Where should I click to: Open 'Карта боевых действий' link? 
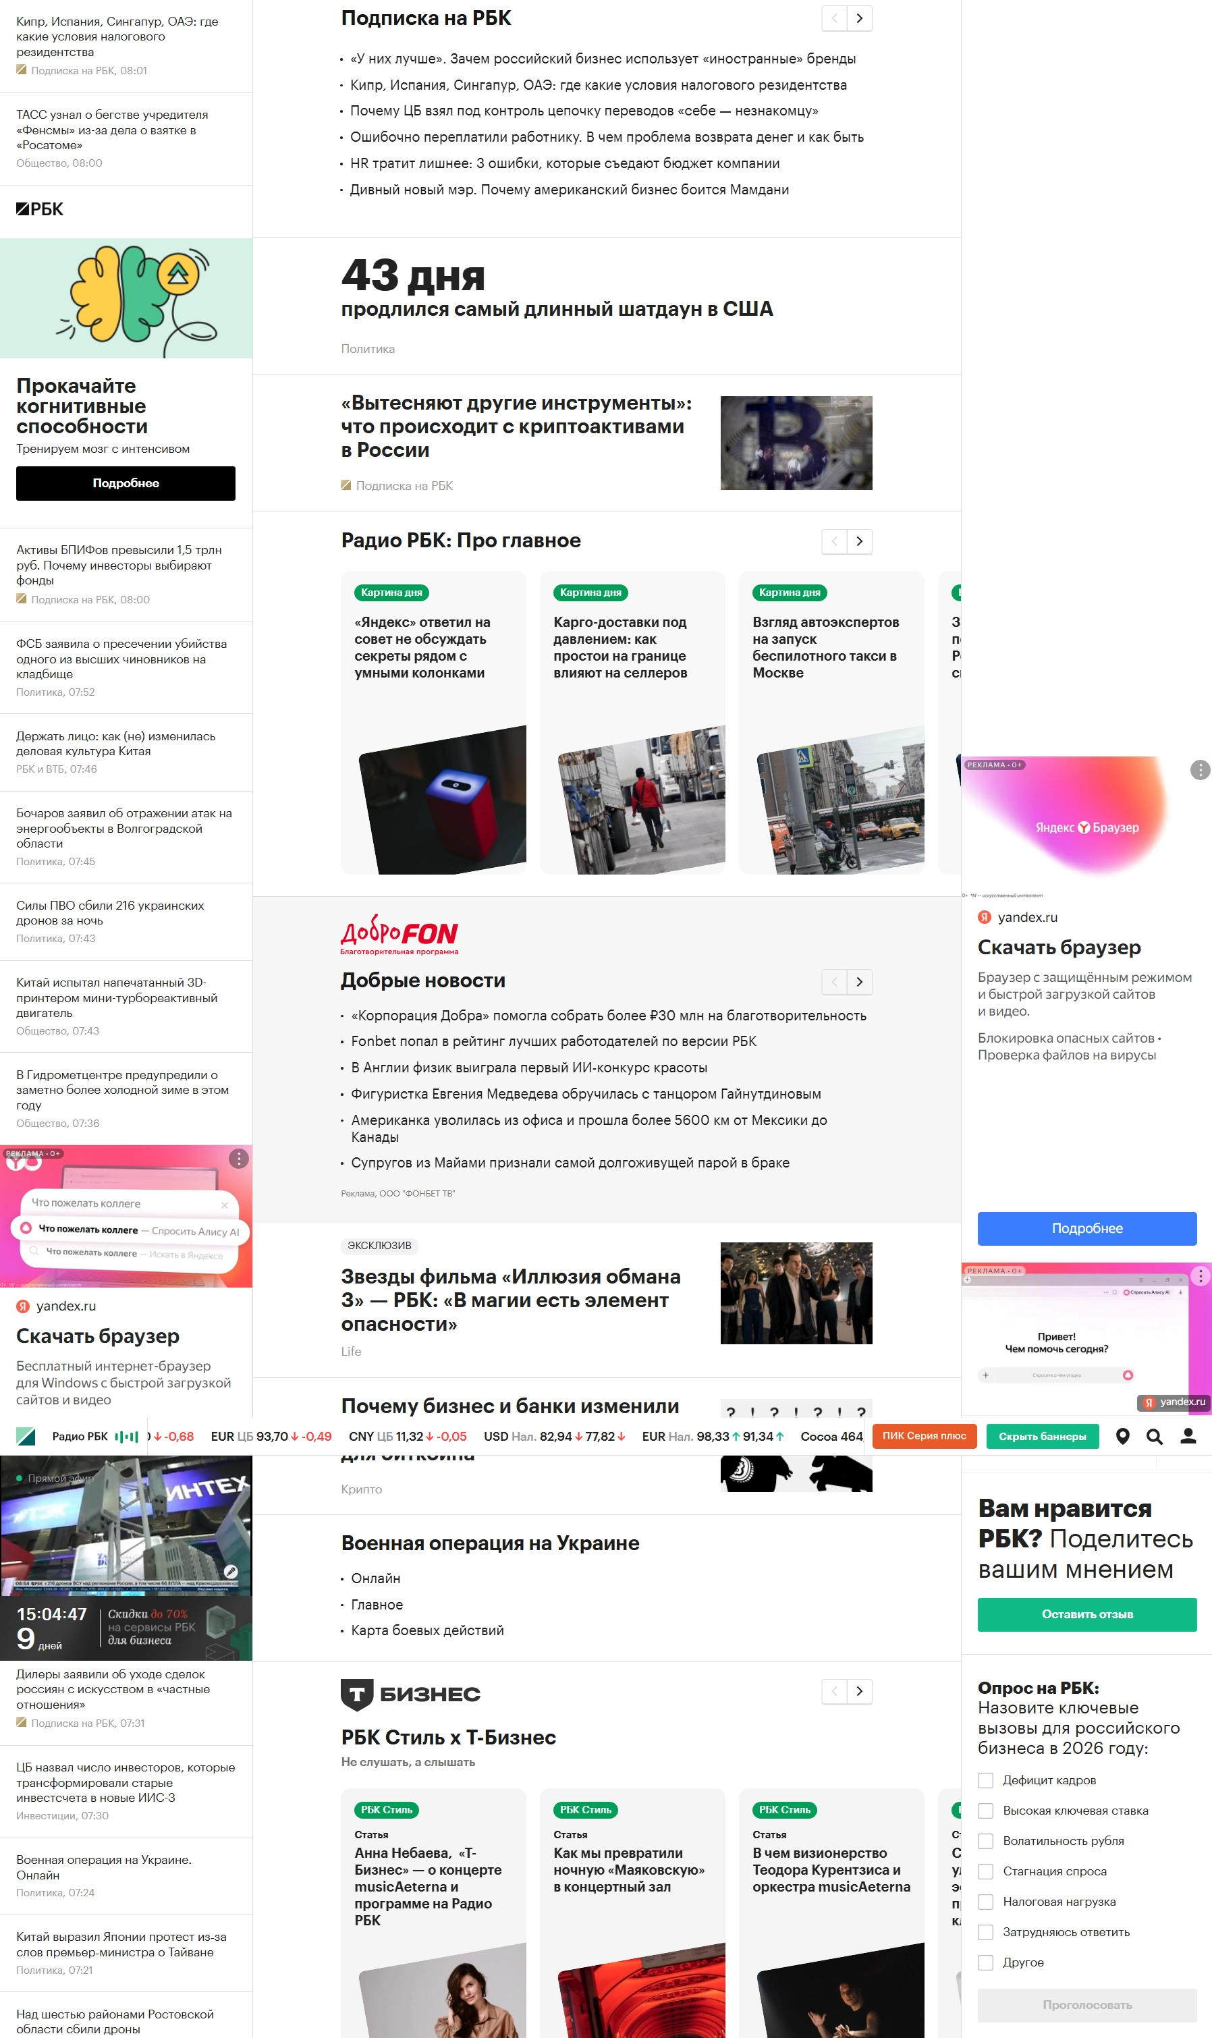click(427, 1630)
